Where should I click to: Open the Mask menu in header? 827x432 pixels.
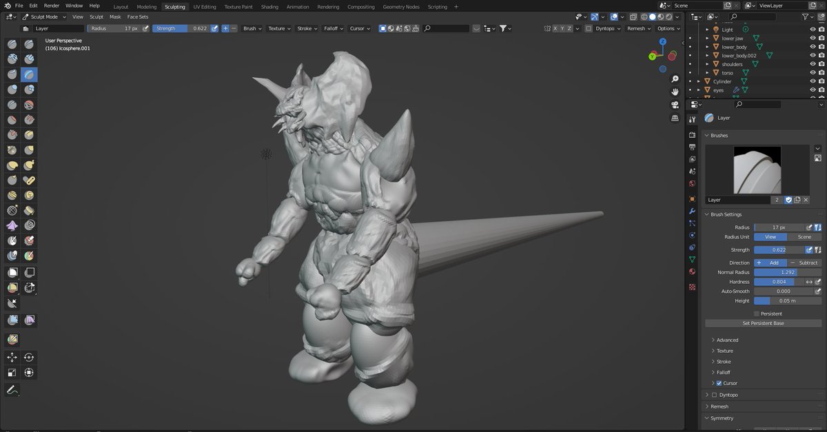[115, 17]
